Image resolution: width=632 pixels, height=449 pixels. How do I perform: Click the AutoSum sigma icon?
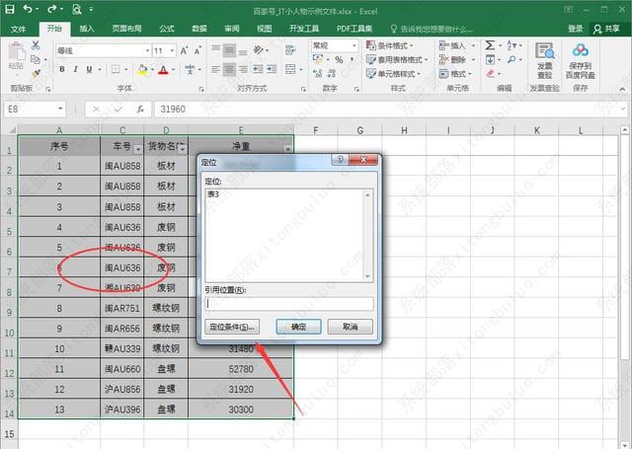click(490, 45)
